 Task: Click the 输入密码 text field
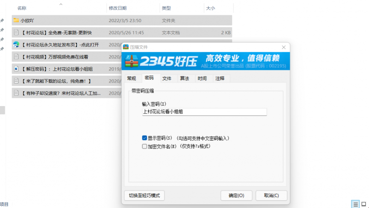tap(204, 112)
